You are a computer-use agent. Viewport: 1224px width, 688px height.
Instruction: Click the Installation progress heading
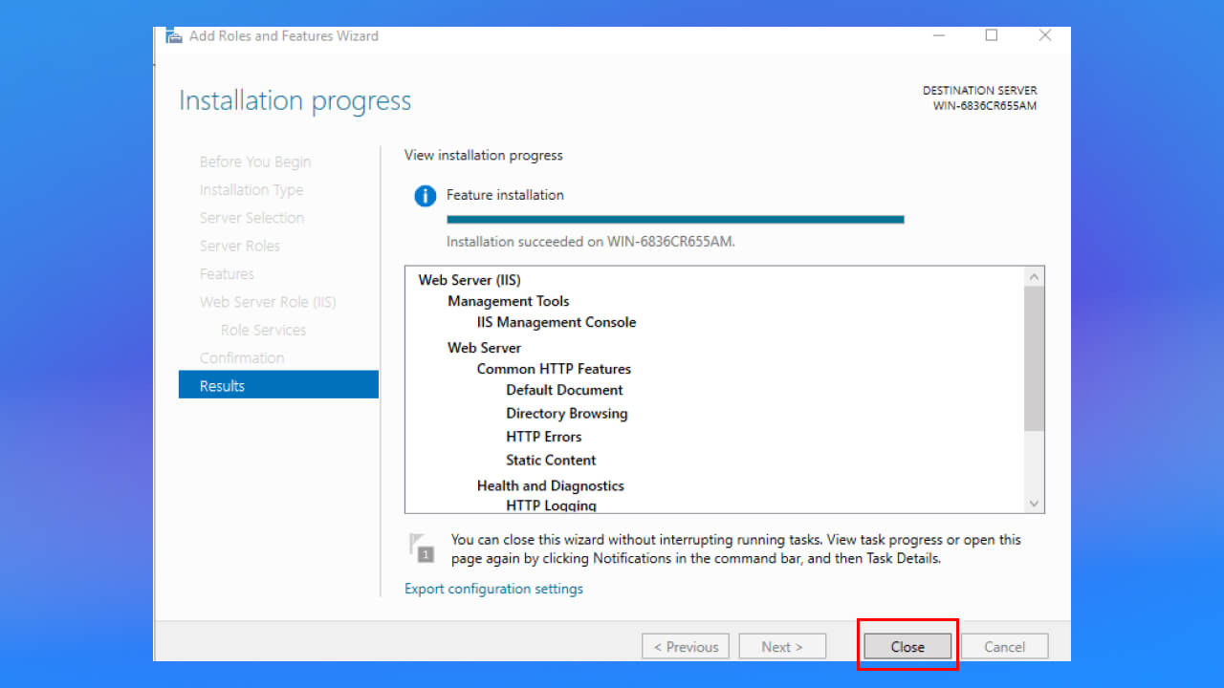click(x=295, y=101)
